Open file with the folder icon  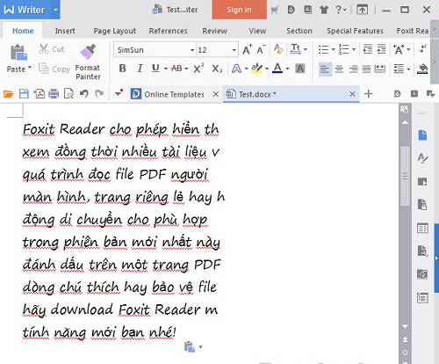9,94
